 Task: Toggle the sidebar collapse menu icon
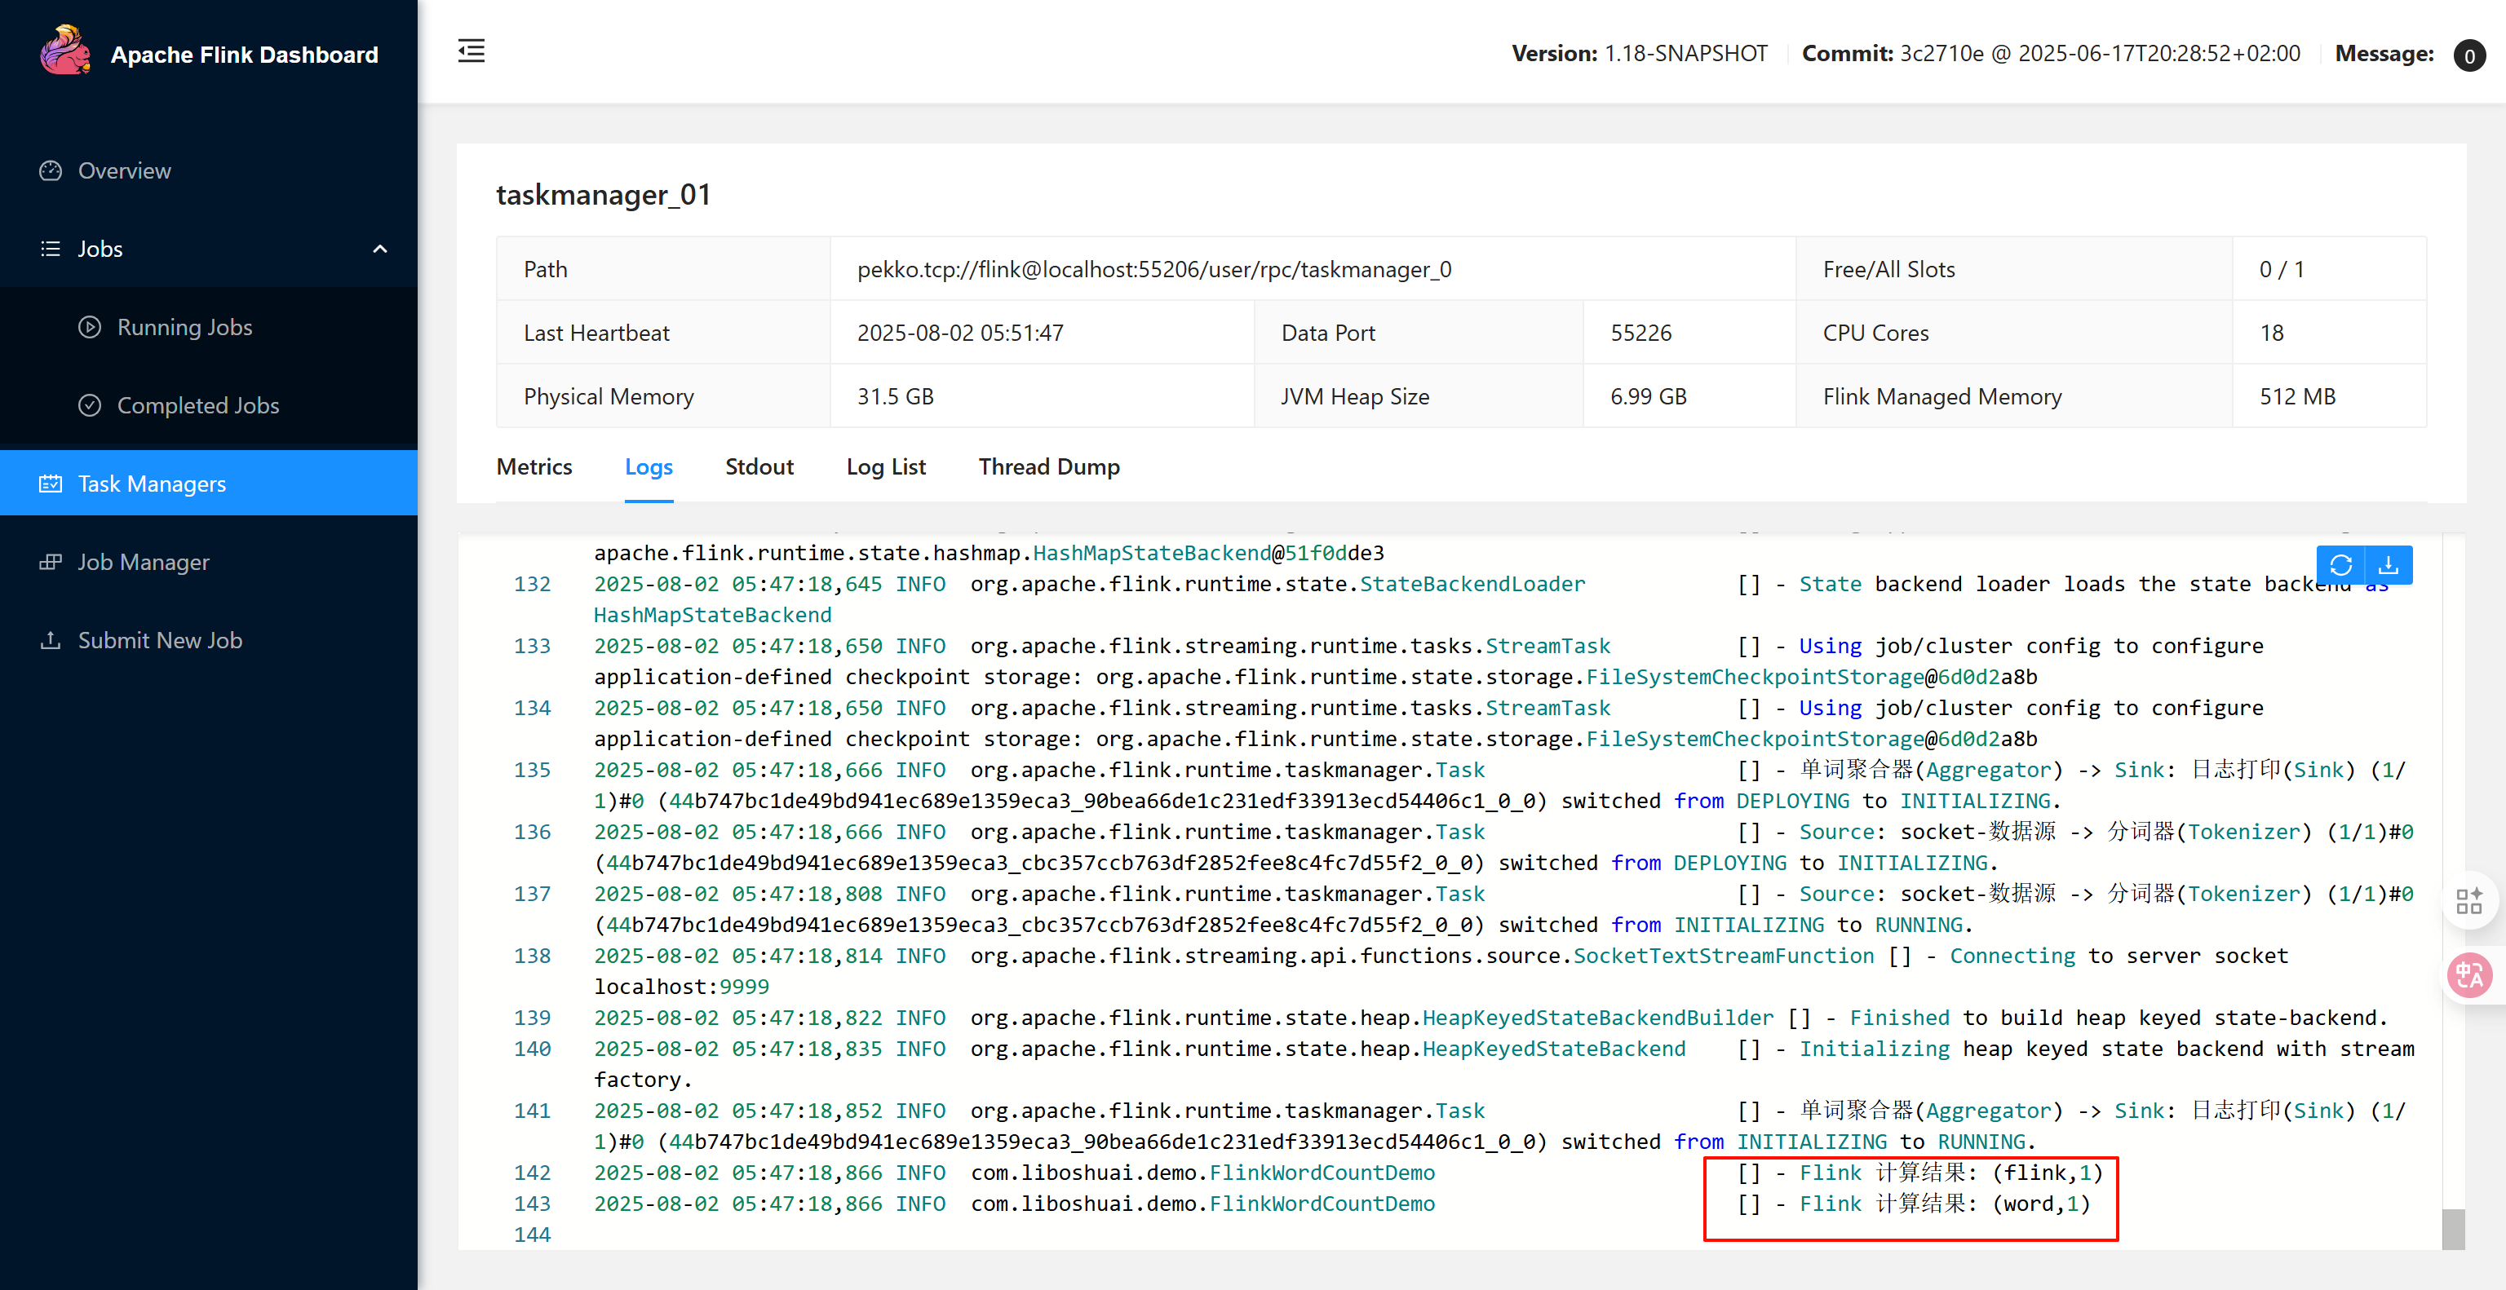[472, 51]
